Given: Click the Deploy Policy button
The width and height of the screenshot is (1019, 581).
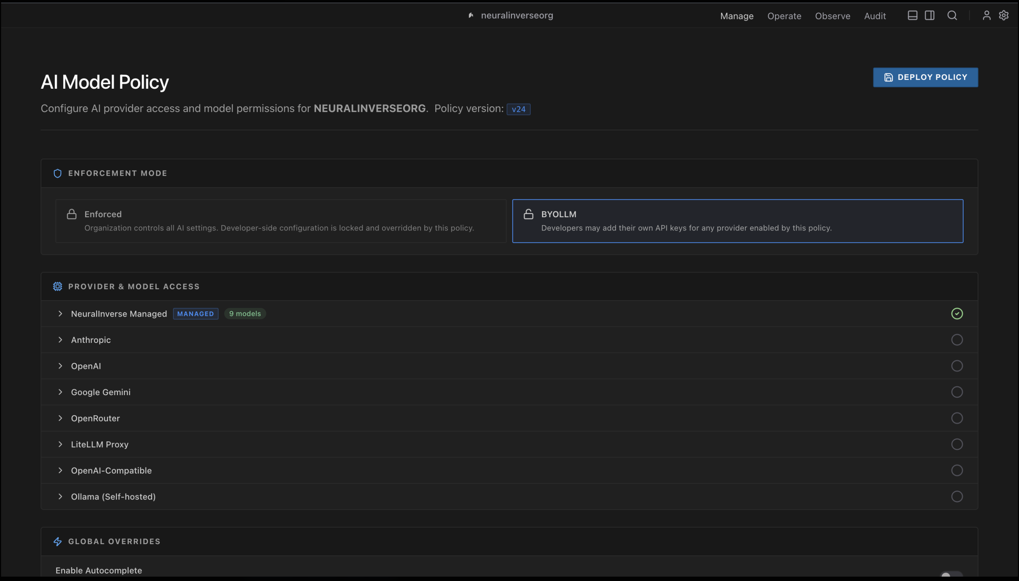Looking at the screenshot, I should [x=925, y=77].
